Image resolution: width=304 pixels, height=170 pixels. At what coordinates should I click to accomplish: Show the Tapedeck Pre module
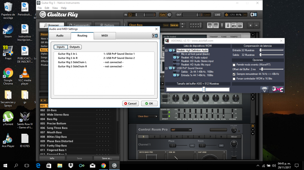(x=210, y=25)
